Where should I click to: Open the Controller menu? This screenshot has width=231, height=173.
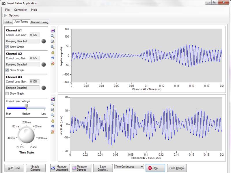20,10
